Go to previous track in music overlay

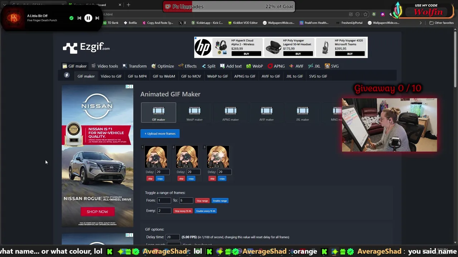[79, 18]
